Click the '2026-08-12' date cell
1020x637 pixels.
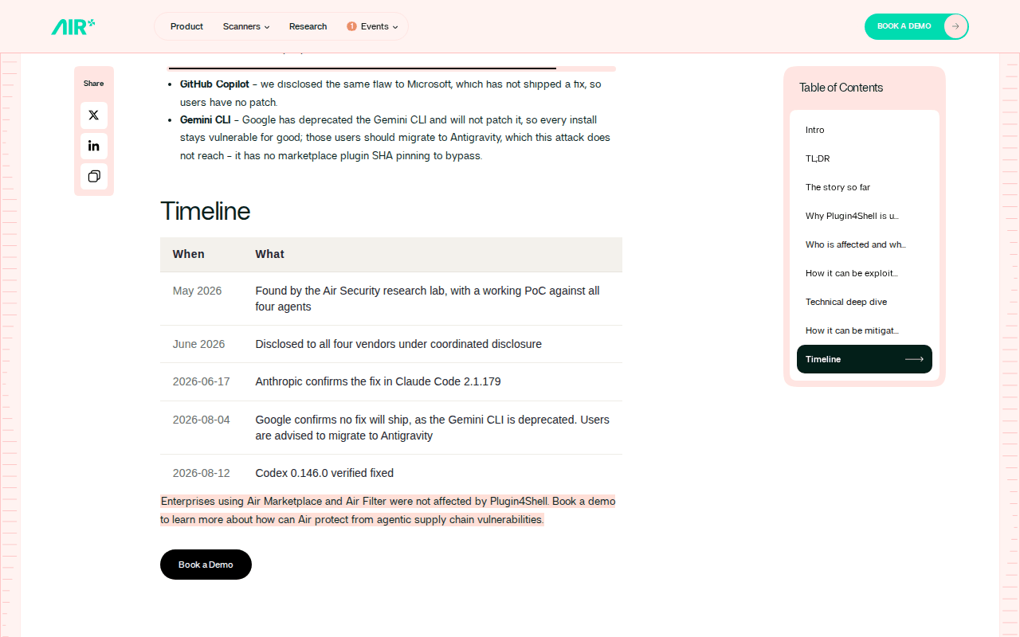[x=201, y=473]
